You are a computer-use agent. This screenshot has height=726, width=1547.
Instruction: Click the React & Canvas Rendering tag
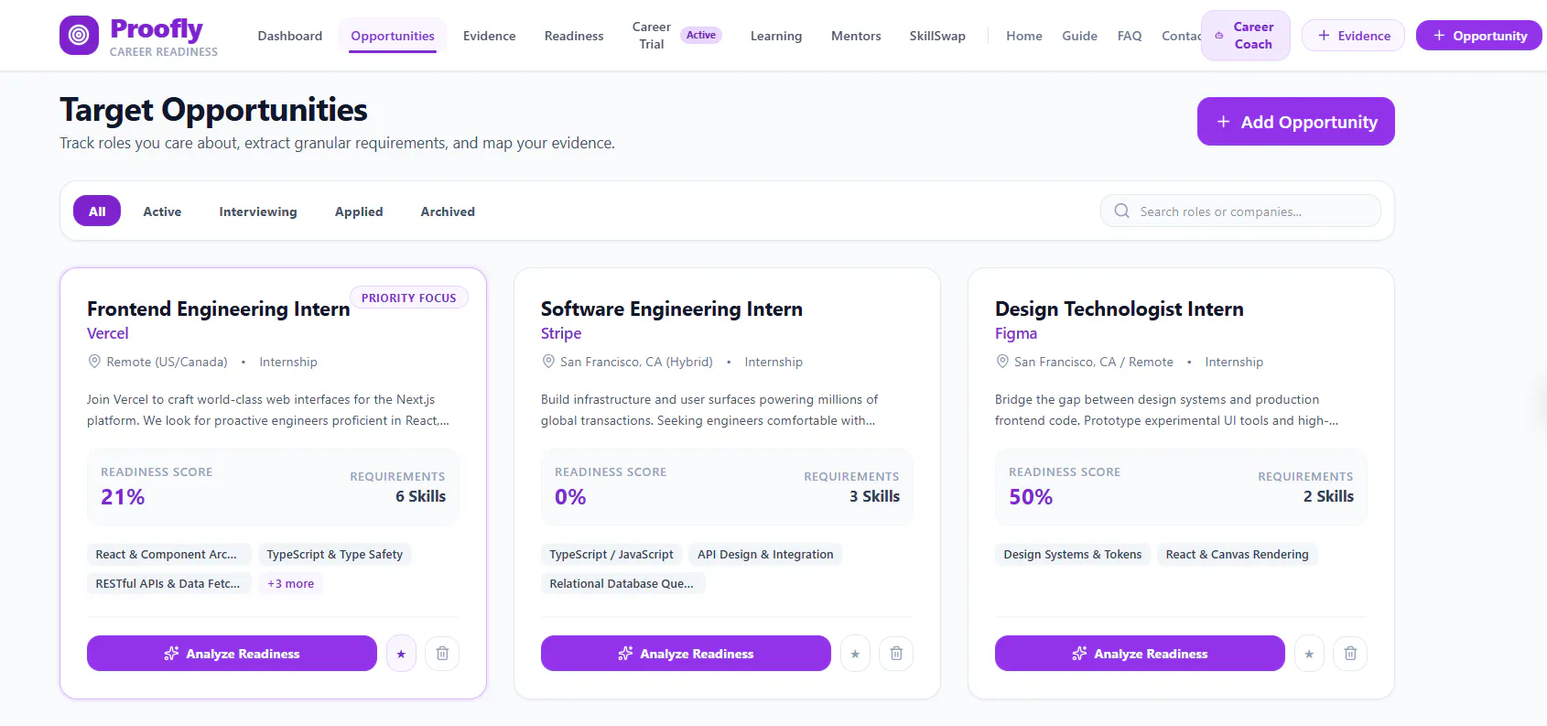(1237, 554)
